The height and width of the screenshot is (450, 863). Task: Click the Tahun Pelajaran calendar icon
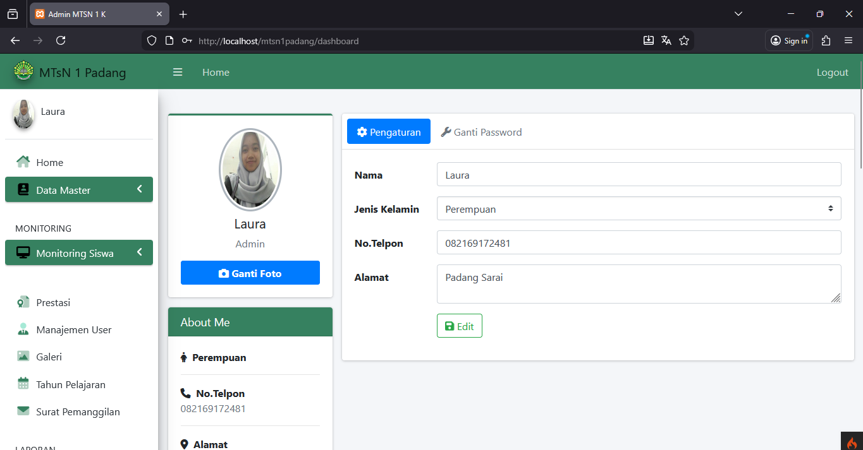[23, 384]
